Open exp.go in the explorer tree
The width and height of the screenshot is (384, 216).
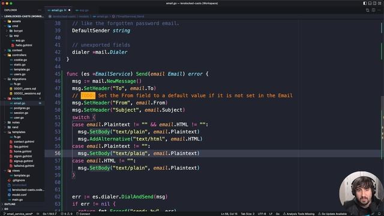pyautogui.click(x=20, y=40)
